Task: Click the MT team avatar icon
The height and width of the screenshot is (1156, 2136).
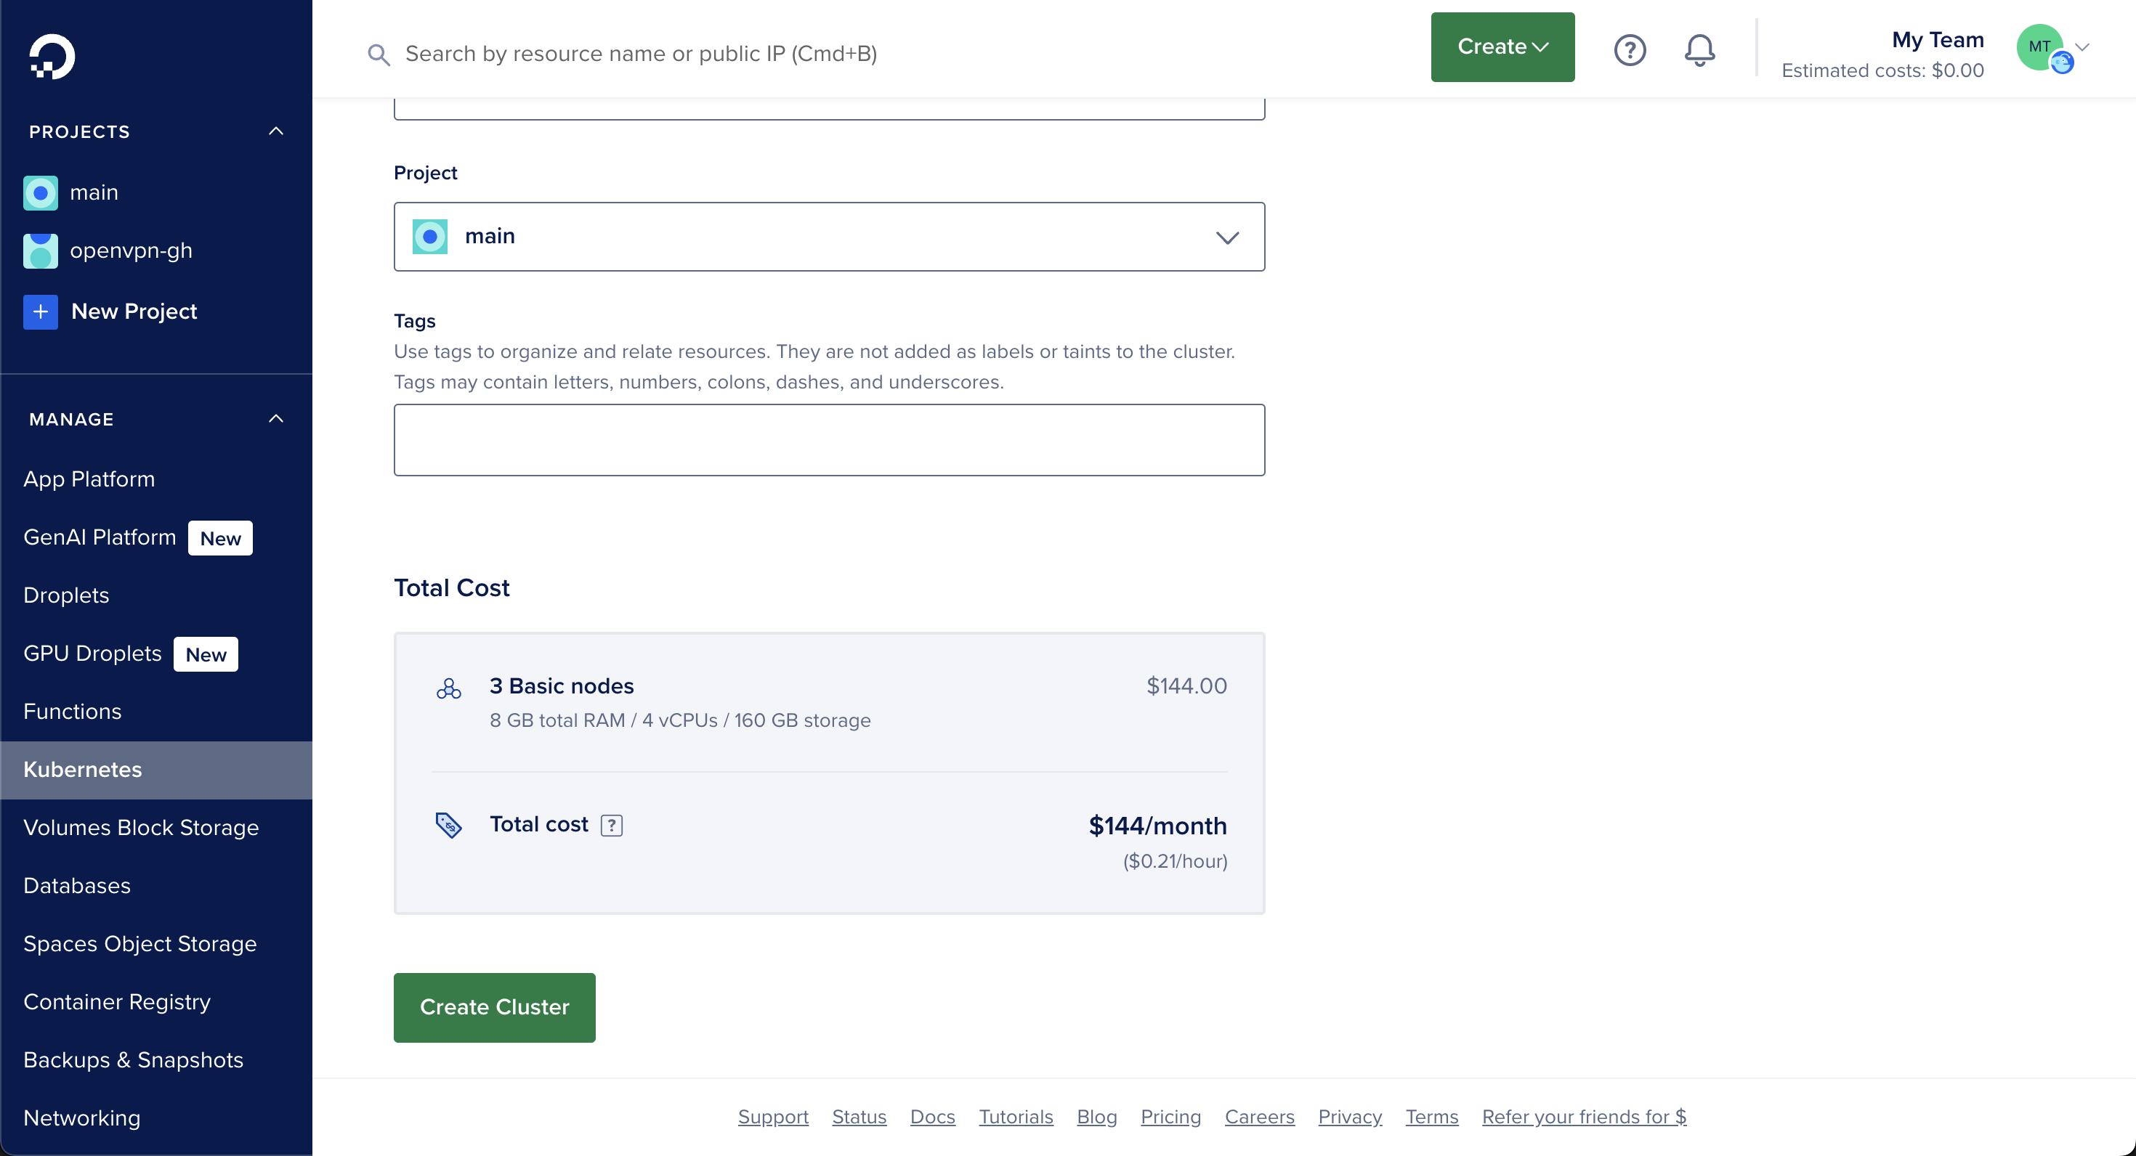Action: (x=2042, y=47)
